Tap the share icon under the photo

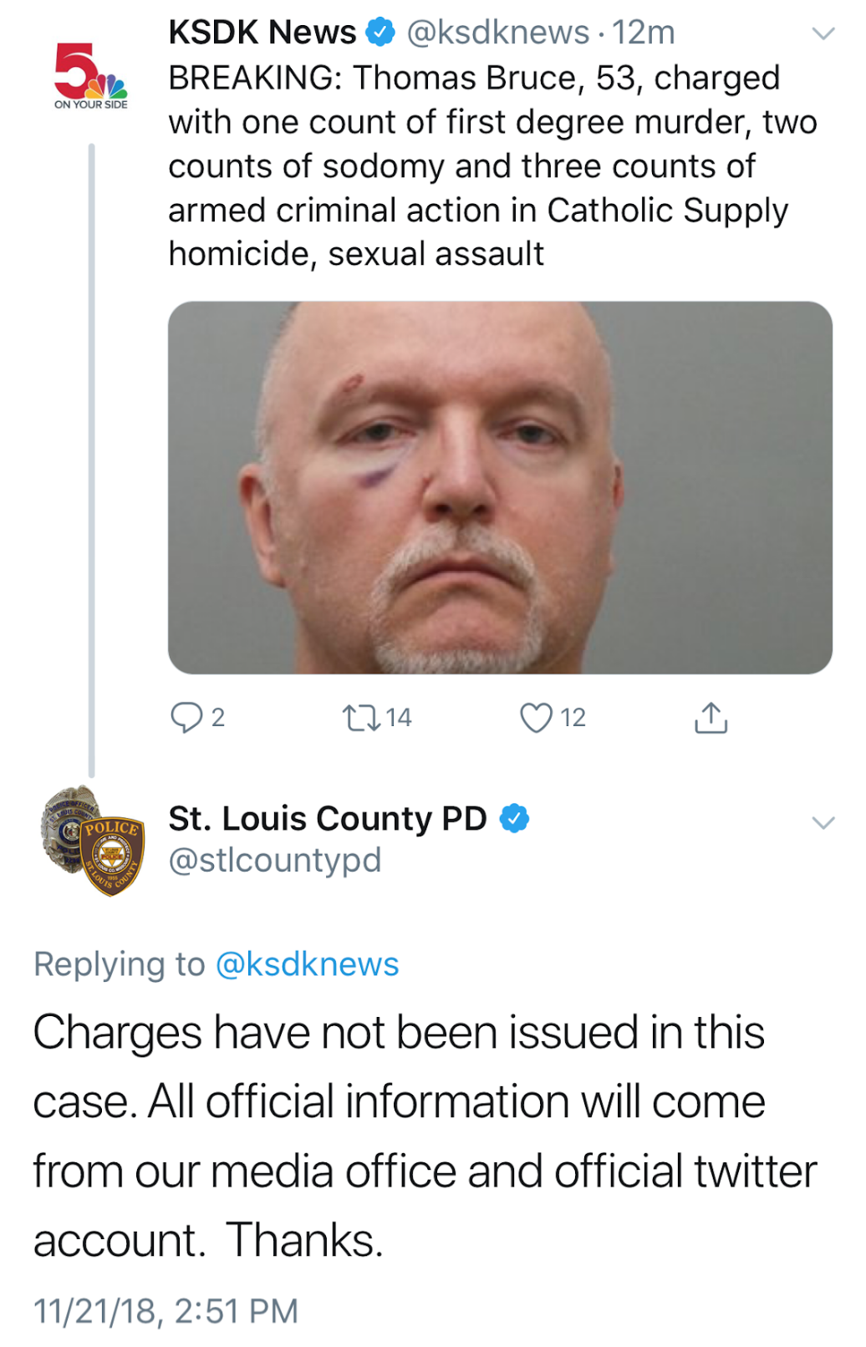[x=711, y=718]
